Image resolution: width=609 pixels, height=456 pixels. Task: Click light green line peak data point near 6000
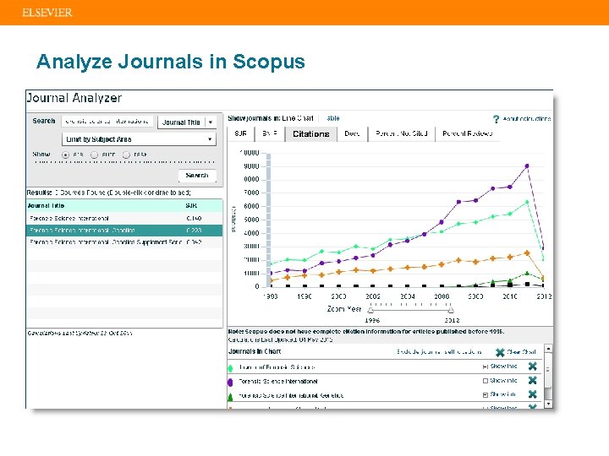pyautogui.click(x=527, y=202)
